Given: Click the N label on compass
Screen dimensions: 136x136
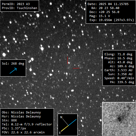Looking at the screenshot, I should point(61,117).
